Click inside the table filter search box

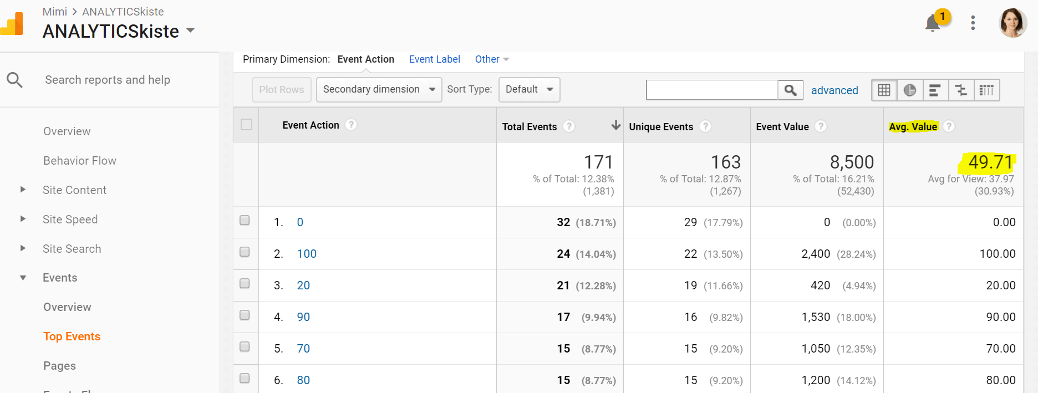[x=712, y=90]
